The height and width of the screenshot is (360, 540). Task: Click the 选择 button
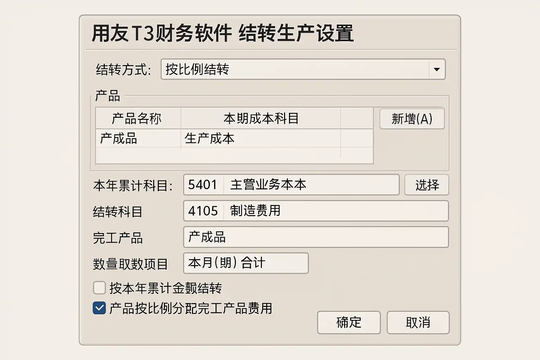[x=427, y=185]
